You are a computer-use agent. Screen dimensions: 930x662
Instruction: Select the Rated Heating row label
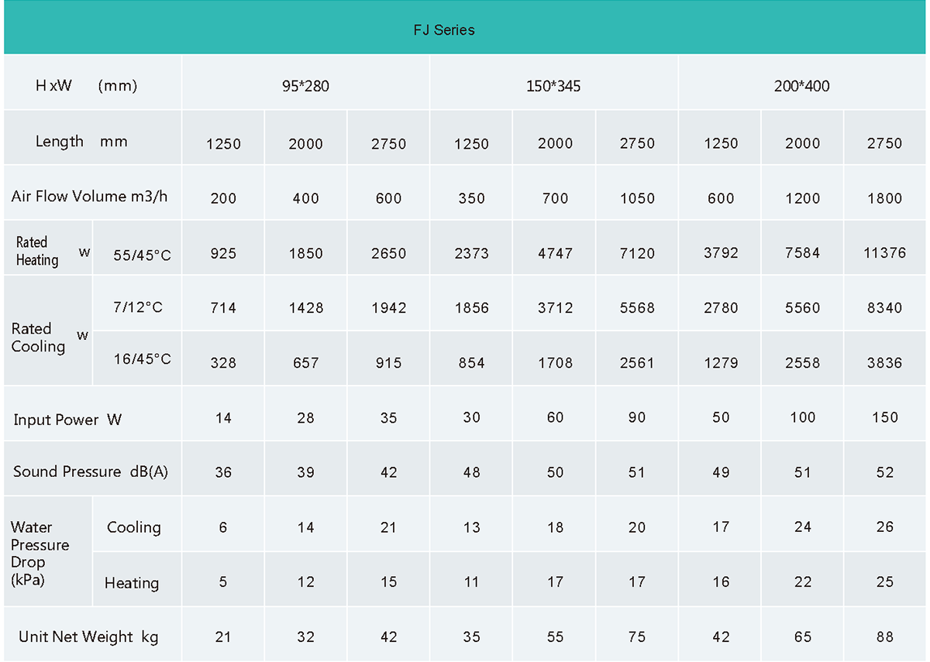pyautogui.click(x=37, y=252)
